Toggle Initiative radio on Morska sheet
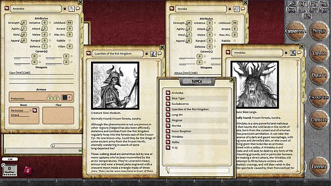This screenshot has width=331, height=186. pos(215,23)
